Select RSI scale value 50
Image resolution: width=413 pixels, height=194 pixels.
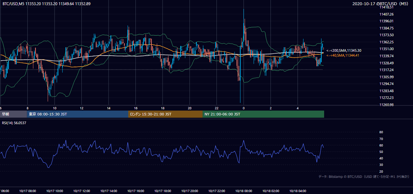pos(381,152)
